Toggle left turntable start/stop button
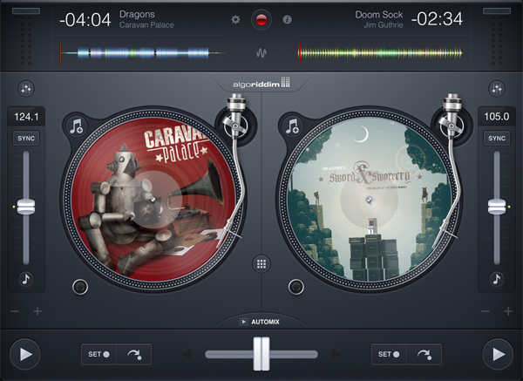 tap(80, 285)
